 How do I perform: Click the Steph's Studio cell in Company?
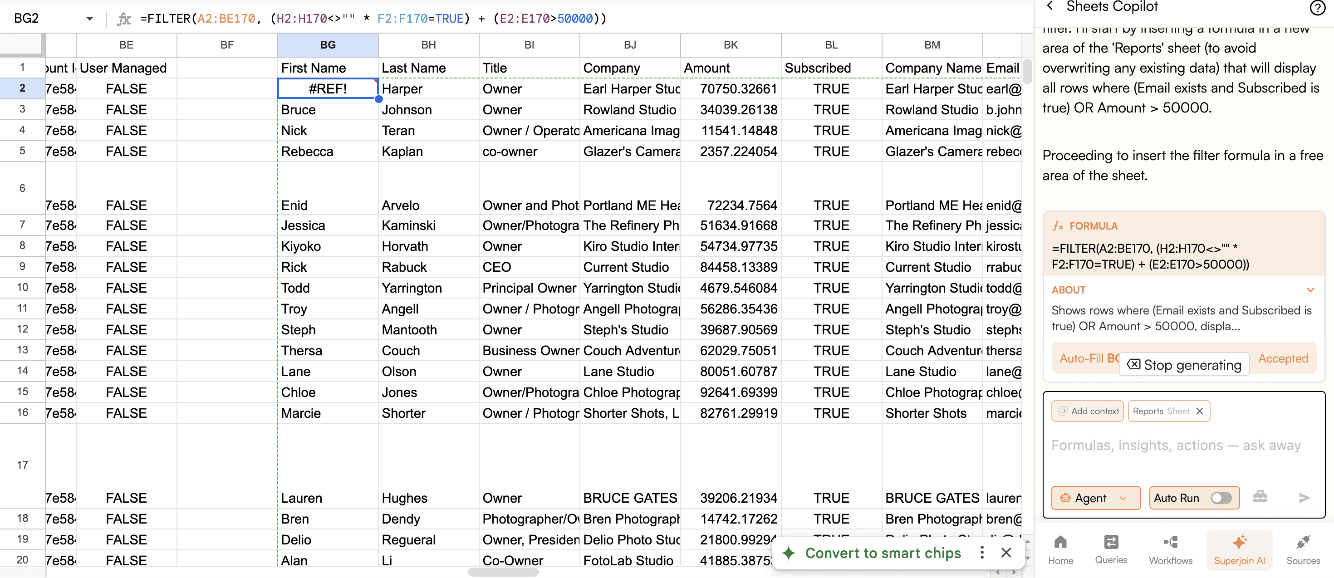630,329
